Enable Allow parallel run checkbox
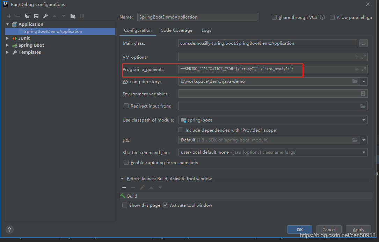This screenshot has width=379, height=242. [x=332, y=17]
